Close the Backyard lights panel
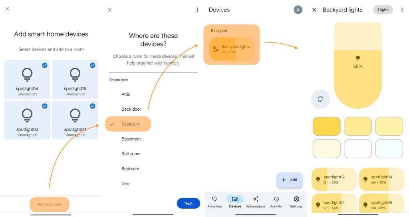The height and width of the screenshot is (217, 409). point(314,10)
